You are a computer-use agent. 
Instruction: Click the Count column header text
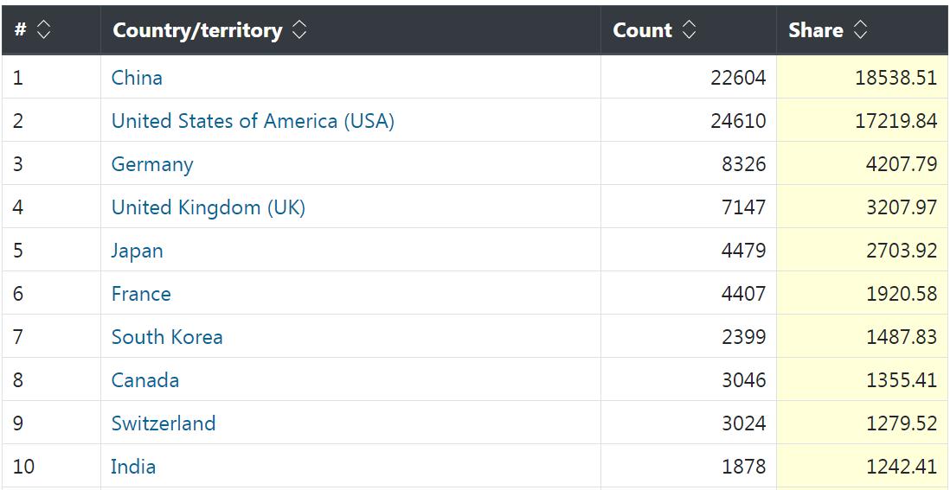pyautogui.click(x=642, y=30)
